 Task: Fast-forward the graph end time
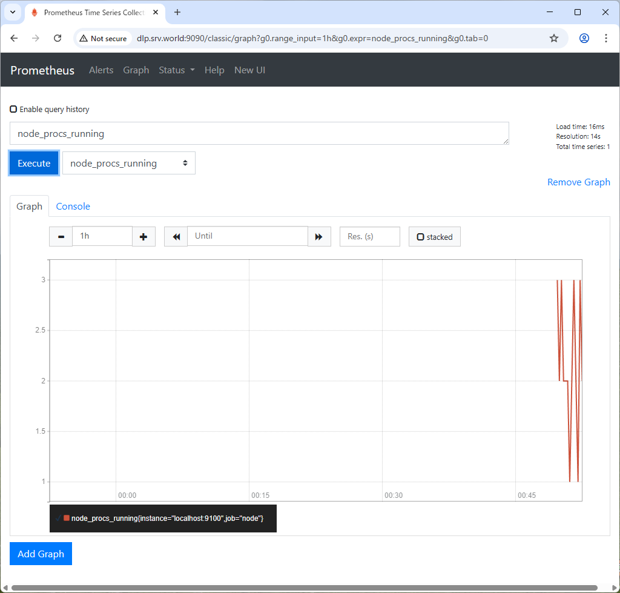pos(319,236)
